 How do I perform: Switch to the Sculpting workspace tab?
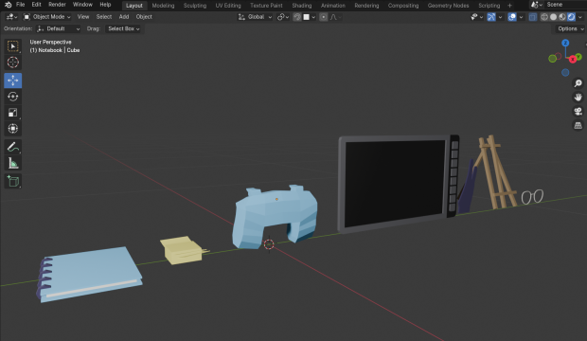(x=195, y=6)
